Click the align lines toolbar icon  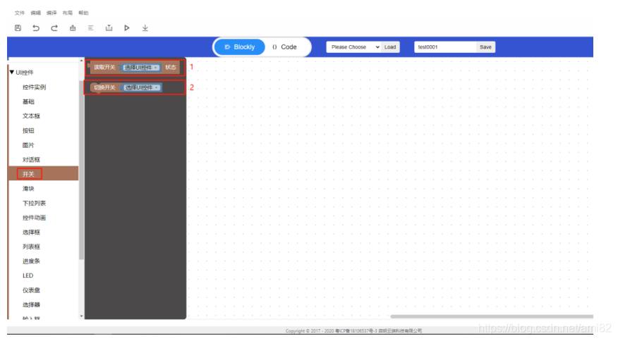coord(90,28)
